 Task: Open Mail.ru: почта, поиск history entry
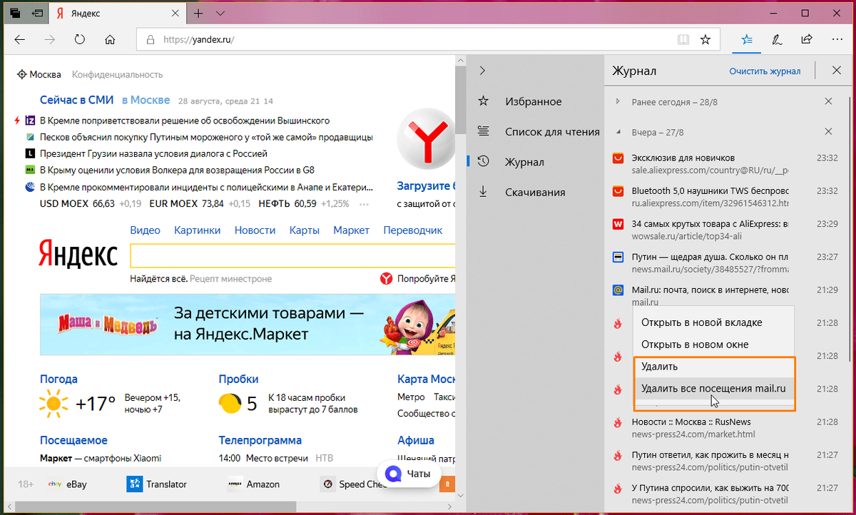(725, 295)
